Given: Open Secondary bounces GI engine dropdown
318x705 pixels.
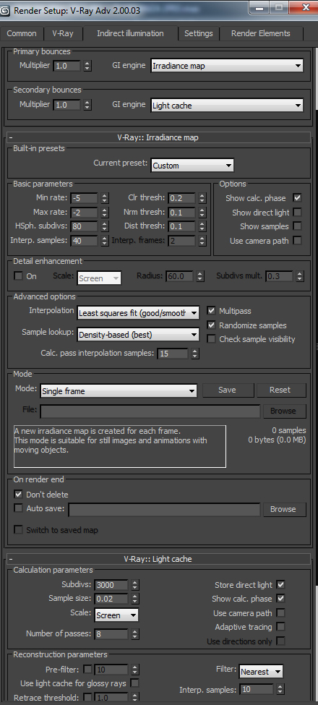Looking at the screenshot, I should point(227,106).
